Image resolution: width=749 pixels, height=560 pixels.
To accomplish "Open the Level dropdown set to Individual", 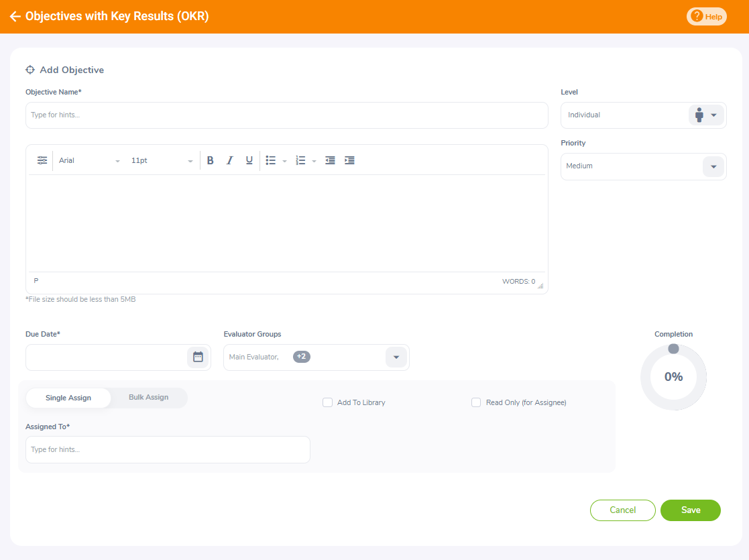I will pyautogui.click(x=713, y=115).
